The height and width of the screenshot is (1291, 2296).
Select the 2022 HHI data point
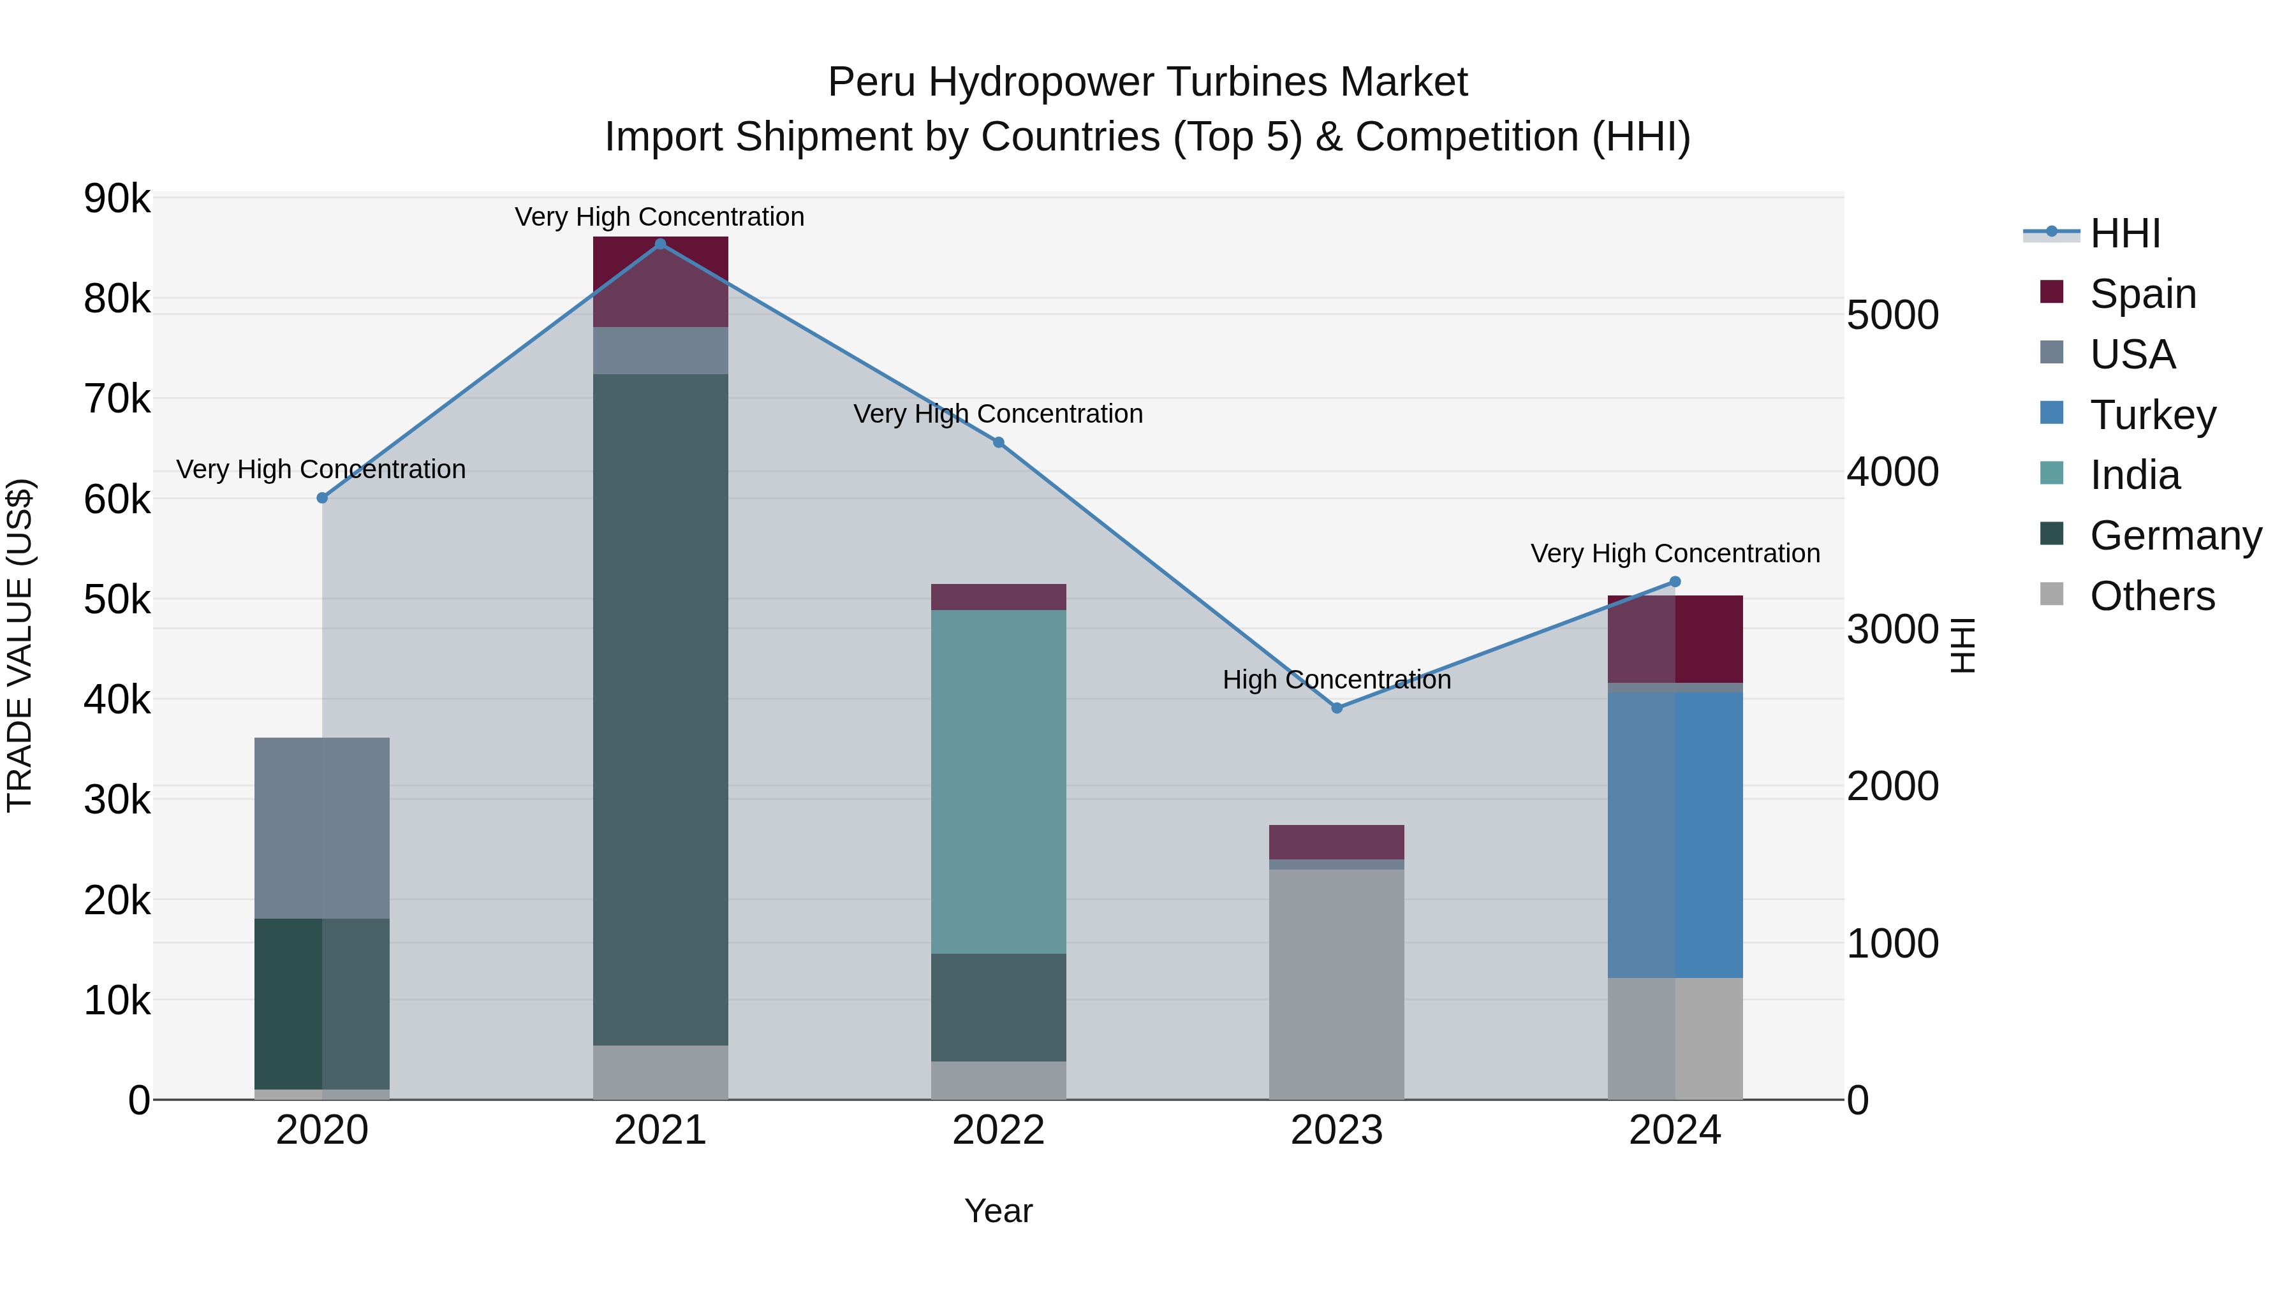pos(998,443)
